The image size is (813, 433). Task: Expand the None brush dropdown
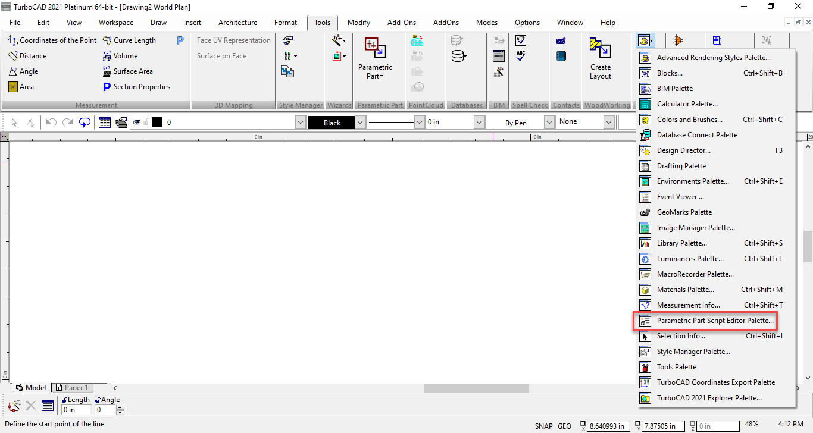(x=609, y=123)
